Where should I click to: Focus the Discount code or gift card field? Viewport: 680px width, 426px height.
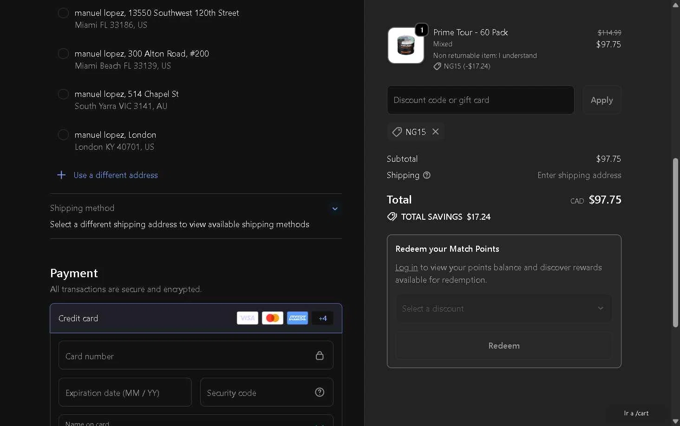pos(481,100)
